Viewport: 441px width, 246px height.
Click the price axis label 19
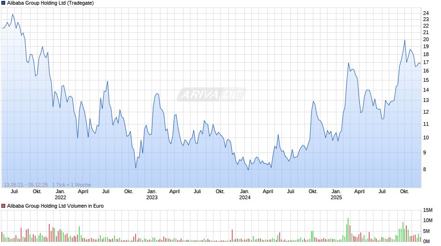tap(426, 47)
